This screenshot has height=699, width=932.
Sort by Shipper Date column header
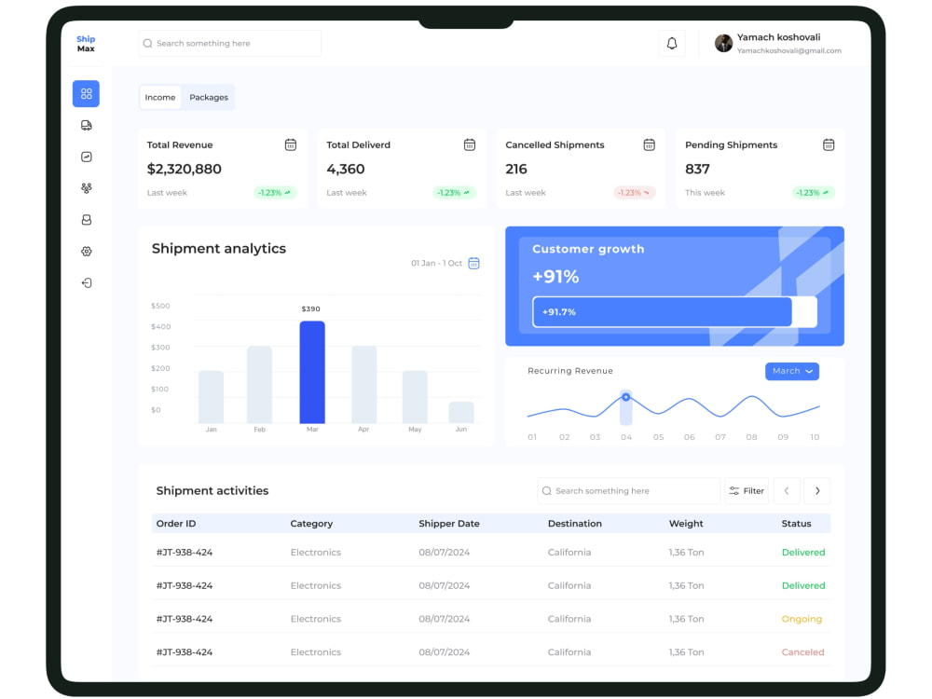[449, 524]
